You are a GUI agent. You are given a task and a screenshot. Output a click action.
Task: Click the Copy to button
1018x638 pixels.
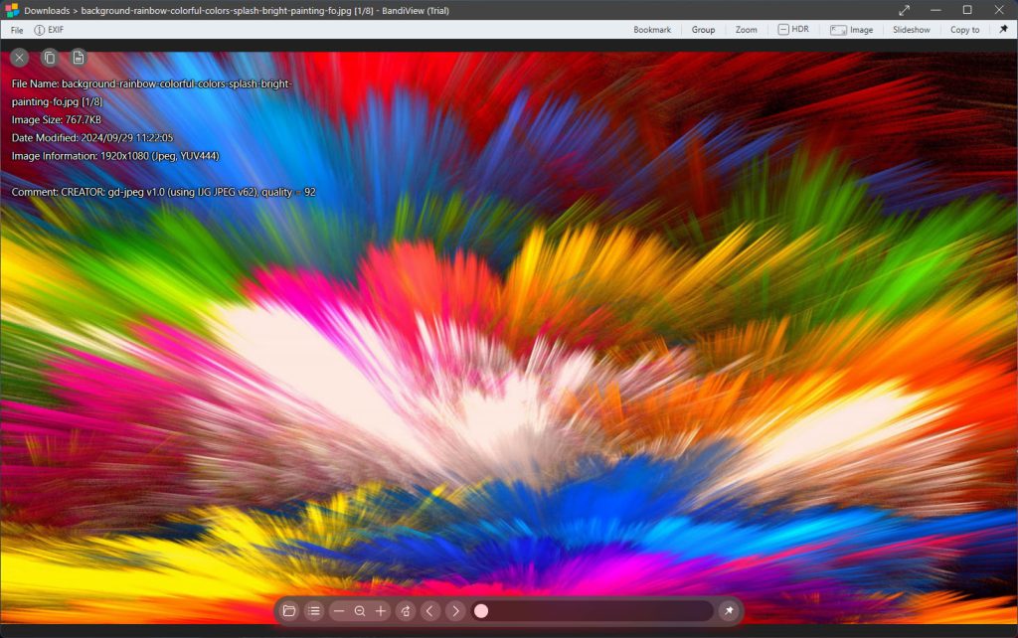coord(964,30)
